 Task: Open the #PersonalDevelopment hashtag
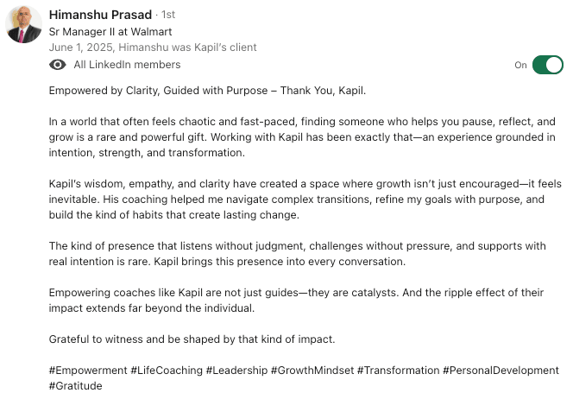tap(501, 371)
